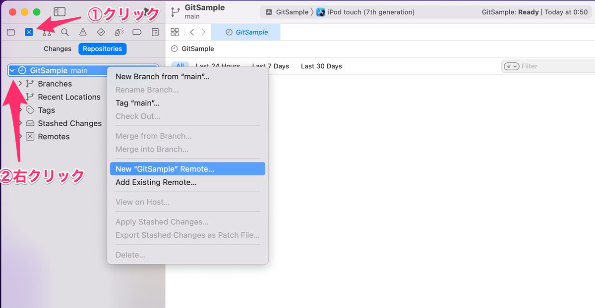Open the Test navigator diamond icon
This screenshot has height=308, width=595.
click(101, 32)
